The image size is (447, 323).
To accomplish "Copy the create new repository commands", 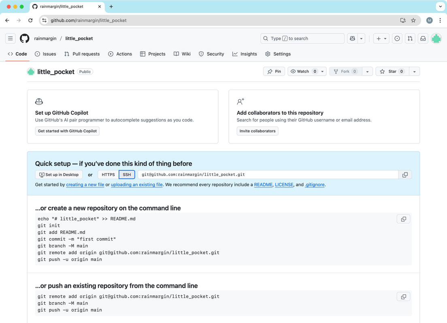I will tap(403, 219).
